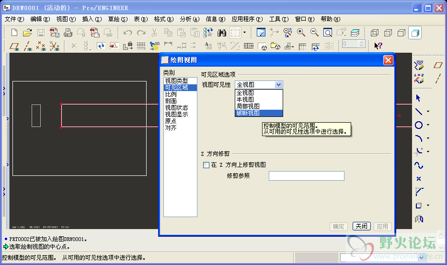Choose 局部视图 from dropdown list
447x265 pixels.
coord(259,106)
